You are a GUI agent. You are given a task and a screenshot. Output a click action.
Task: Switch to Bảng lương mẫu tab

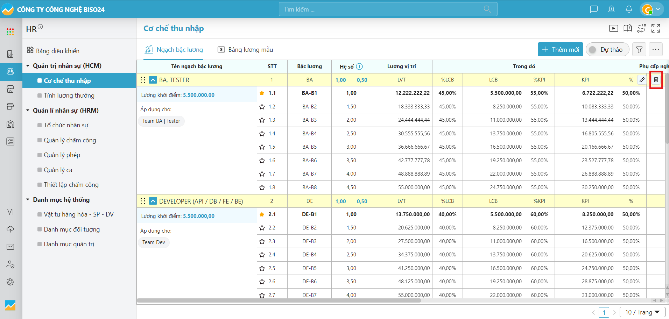(245, 50)
